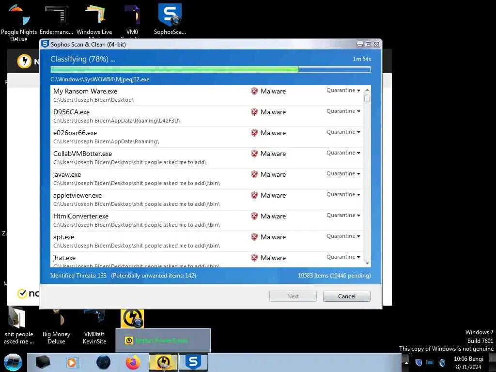The image size is (496, 372).
Task: Switch to Sophos Scan taskbar button
Action: click(193, 362)
